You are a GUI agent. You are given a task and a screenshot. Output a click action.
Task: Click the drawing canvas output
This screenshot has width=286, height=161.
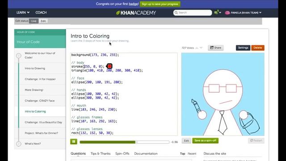click(223, 94)
